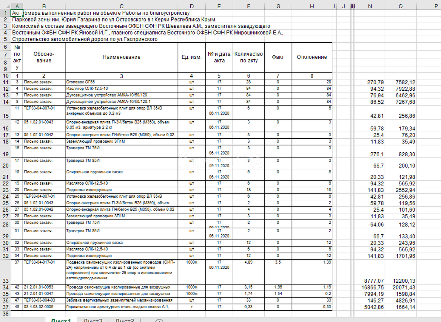
Task: Select column O header
Action: click(x=400, y=6)
